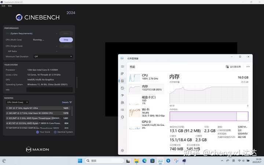Select the Apple M1 Ultra ranking row
Viewport: 264px width, 165px height.
(38, 108)
